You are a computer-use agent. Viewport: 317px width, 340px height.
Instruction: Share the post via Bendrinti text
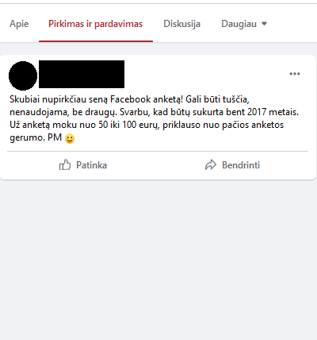[x=241, y=165]
